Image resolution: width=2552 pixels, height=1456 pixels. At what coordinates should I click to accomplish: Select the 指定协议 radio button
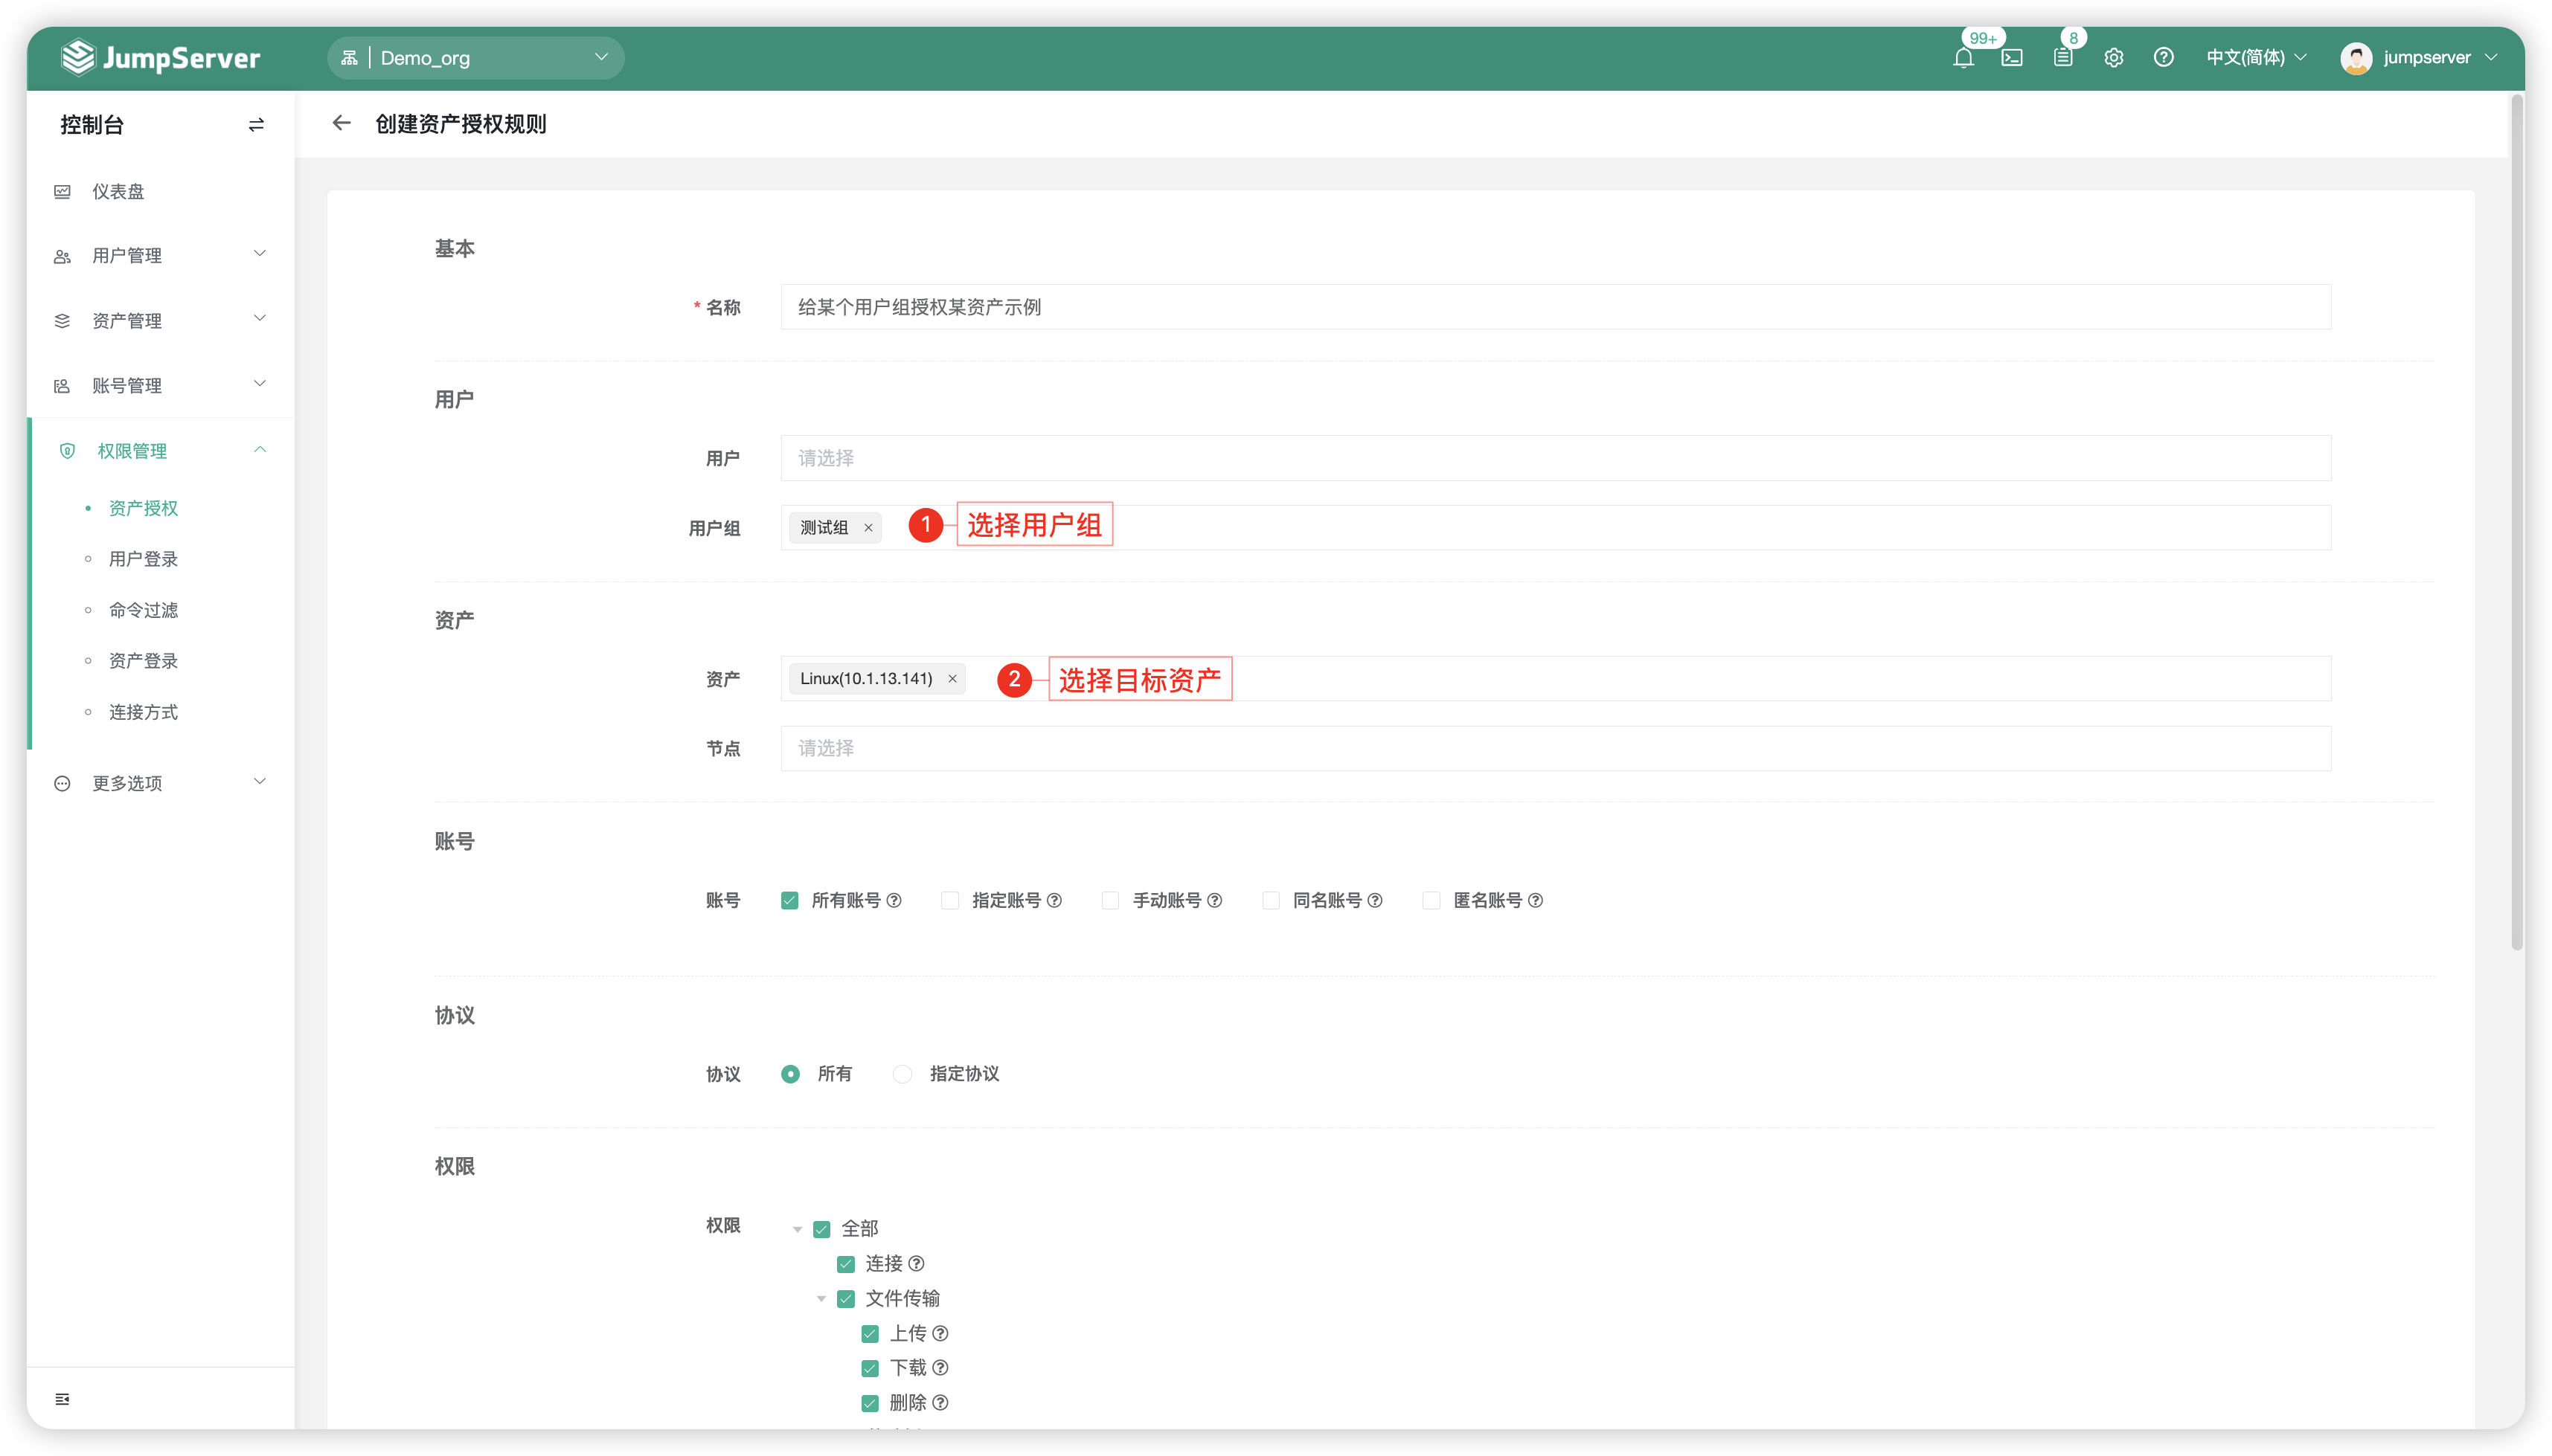click(901, 1074)
